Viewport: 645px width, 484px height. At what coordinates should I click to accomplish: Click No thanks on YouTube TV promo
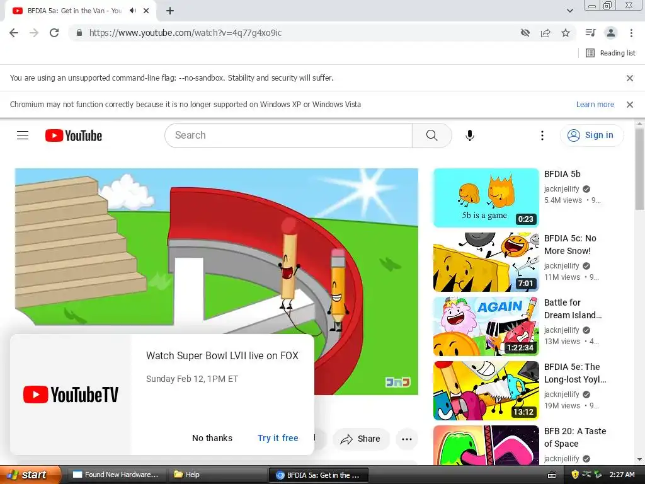point(212,439)
